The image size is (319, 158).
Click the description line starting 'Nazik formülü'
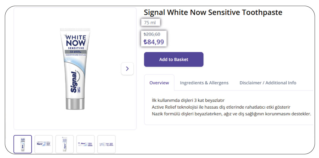[x=231, y=114]
